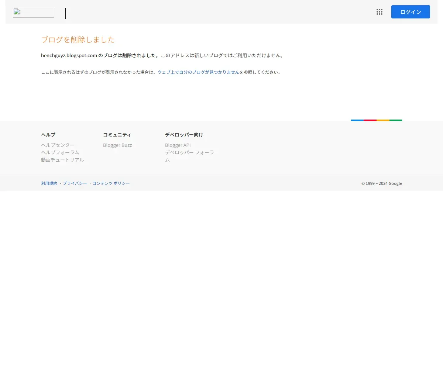Open the コンテンツ ポリシー footer link
Image resolution: width=443 pixels, height=369 pixels.
(111, 183)
